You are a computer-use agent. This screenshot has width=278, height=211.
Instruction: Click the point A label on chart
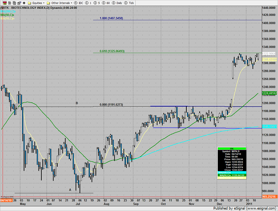[x=70, y=190]
